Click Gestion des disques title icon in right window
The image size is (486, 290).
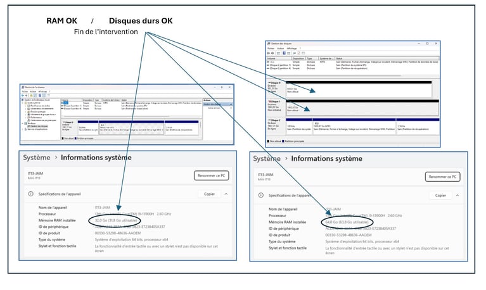[x=269, y=44]
